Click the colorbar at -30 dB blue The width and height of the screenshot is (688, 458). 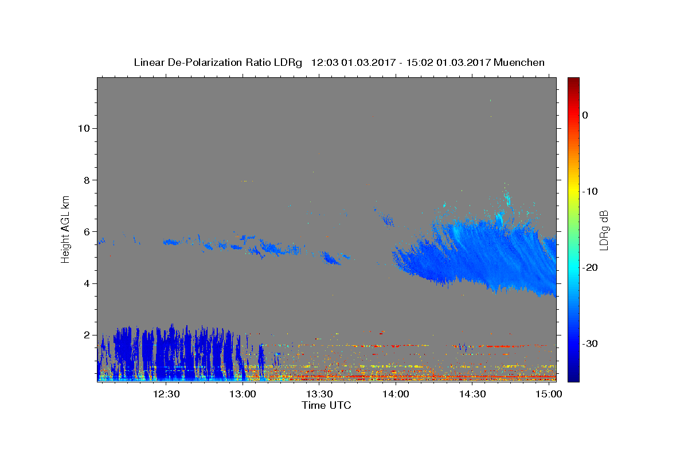pyautogui.click(x=573, y=343)
